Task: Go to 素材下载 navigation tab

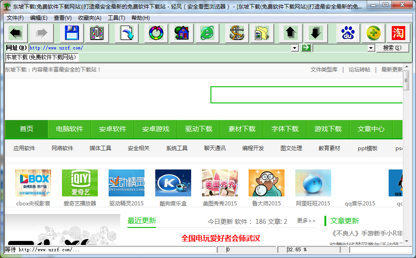Action: tap(242, 129)
